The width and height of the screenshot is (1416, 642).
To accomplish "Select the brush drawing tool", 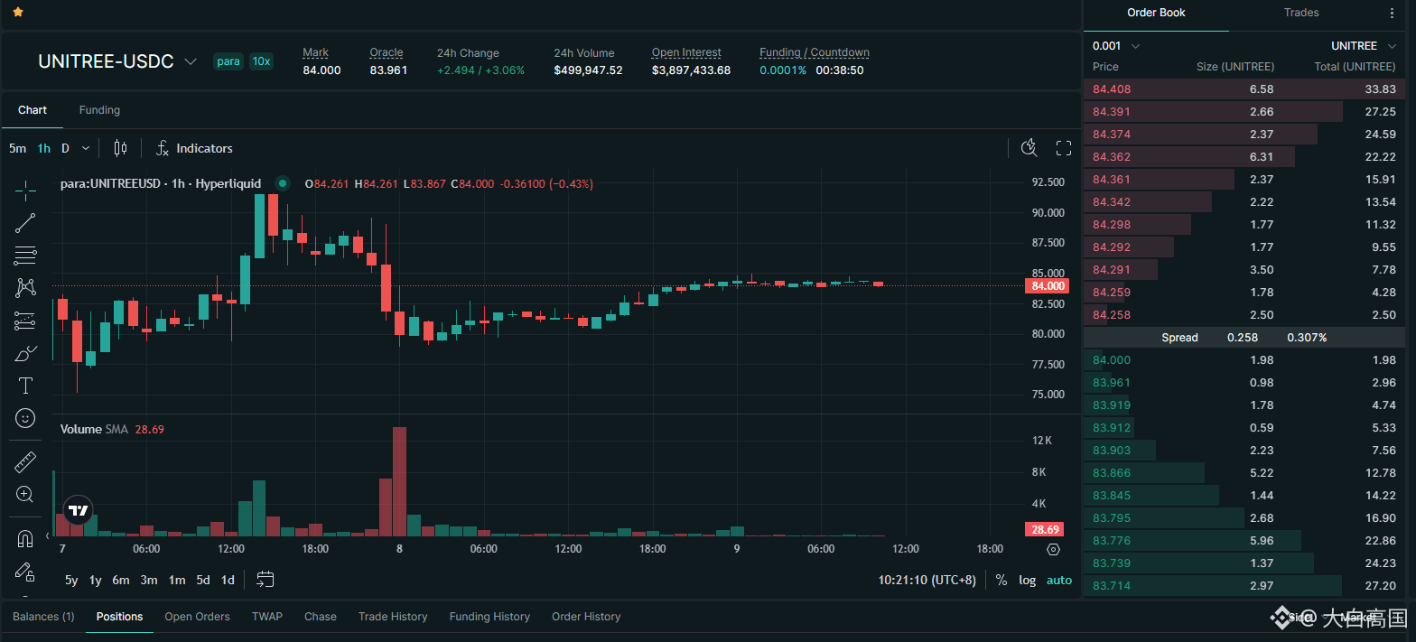I will pyautogui.click(x=25, y=353).
